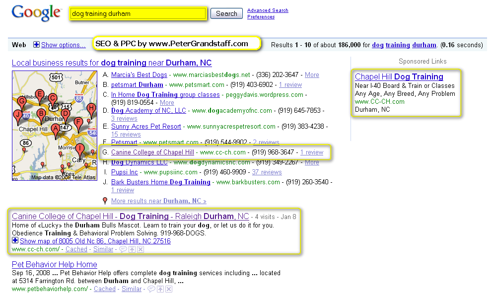This screenshot has height=297, width=495.
Task: Click map marker A
Action: (56, 131)
